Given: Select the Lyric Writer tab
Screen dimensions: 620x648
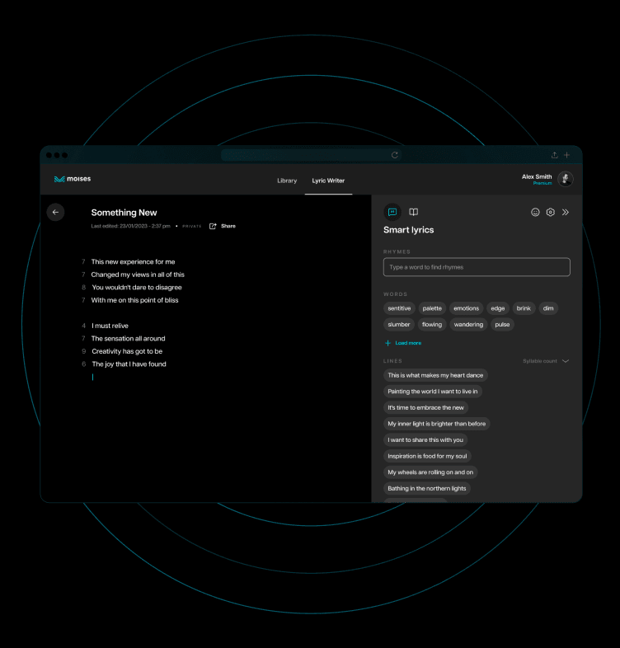Looking at the screenshot, I should 328,181.
